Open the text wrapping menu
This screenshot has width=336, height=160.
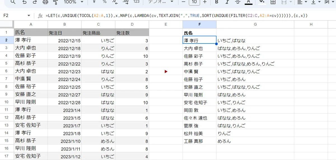[329, 2]
